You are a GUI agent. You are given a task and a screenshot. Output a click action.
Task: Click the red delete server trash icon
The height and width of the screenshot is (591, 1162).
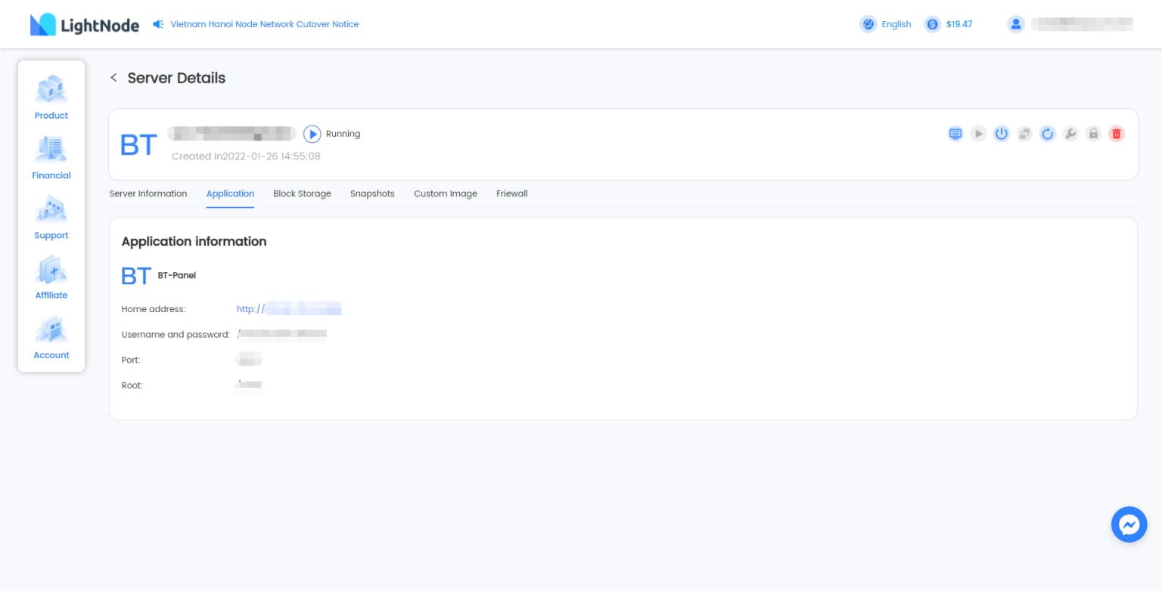(x=1116, y=134)
